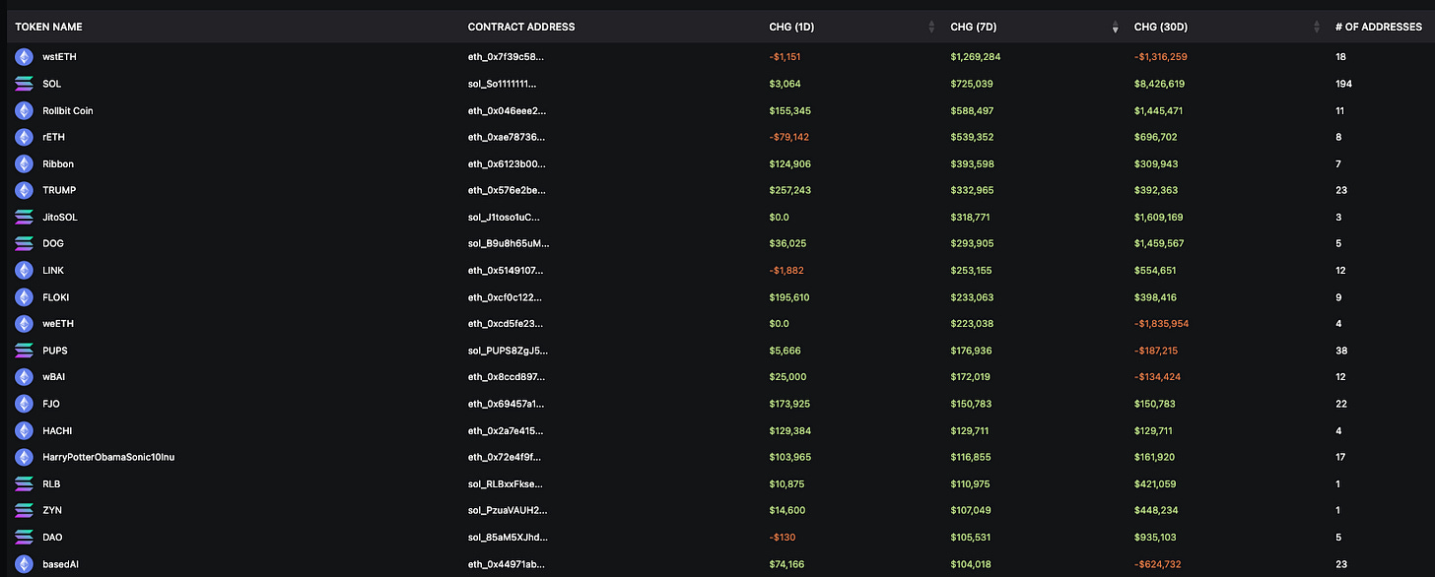Viewport: 1435px width, 577px height.
Task: Open the HarryPotterObamaSonic10Inu token name
Action: point(108,457)
